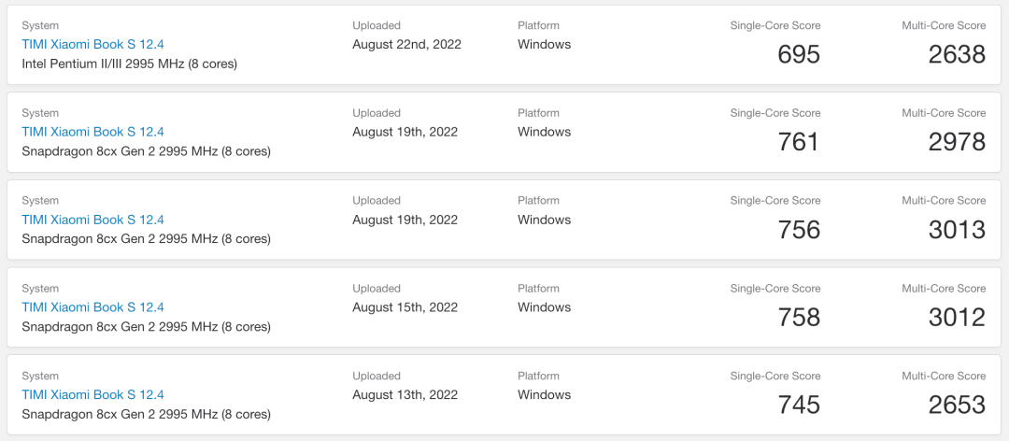Click the single-core score 758
This screenshot has width=1009, height=441.
coord(799,318)
